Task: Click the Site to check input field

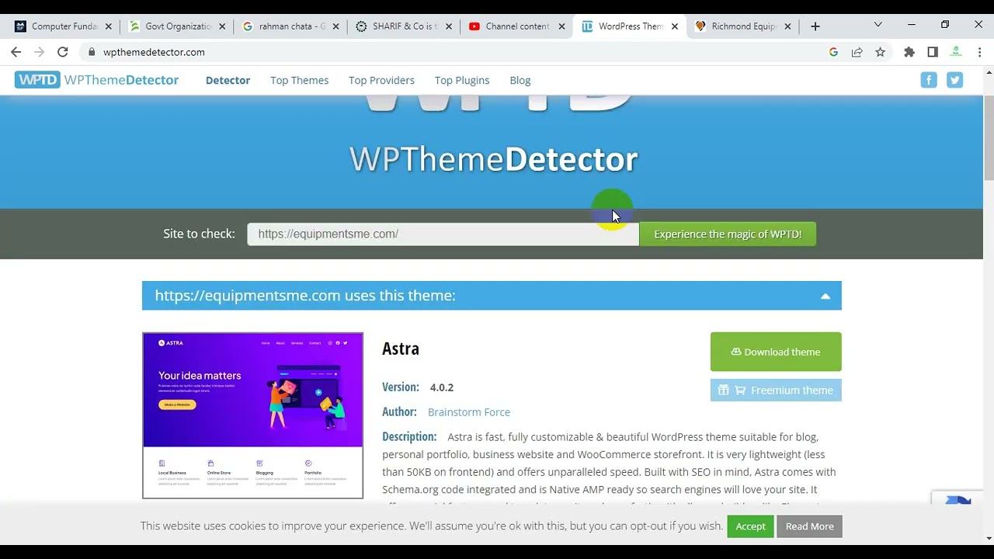Action: coord(443,234)
